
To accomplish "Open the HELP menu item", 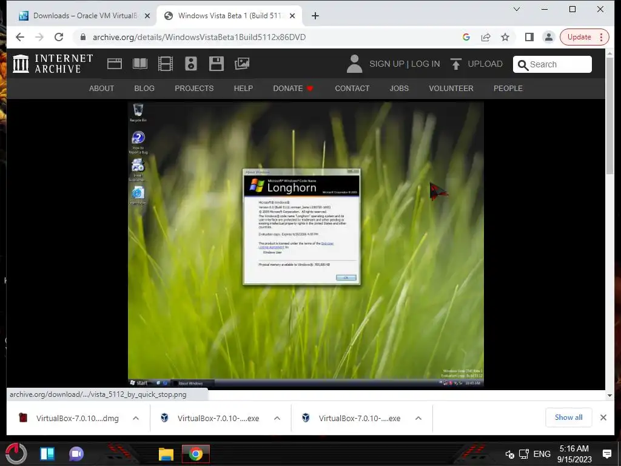I will 243,89.
